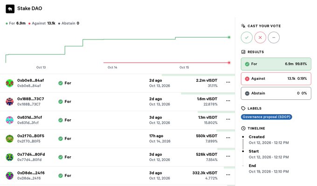Select the Abstain result row 0%
The image size is (317, 186).
276,93
